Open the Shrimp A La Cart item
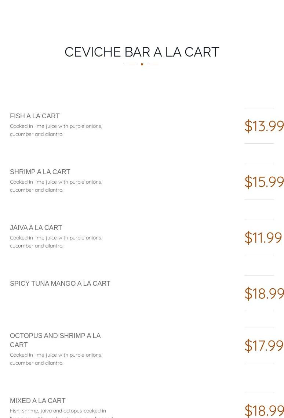 (40, 172)
